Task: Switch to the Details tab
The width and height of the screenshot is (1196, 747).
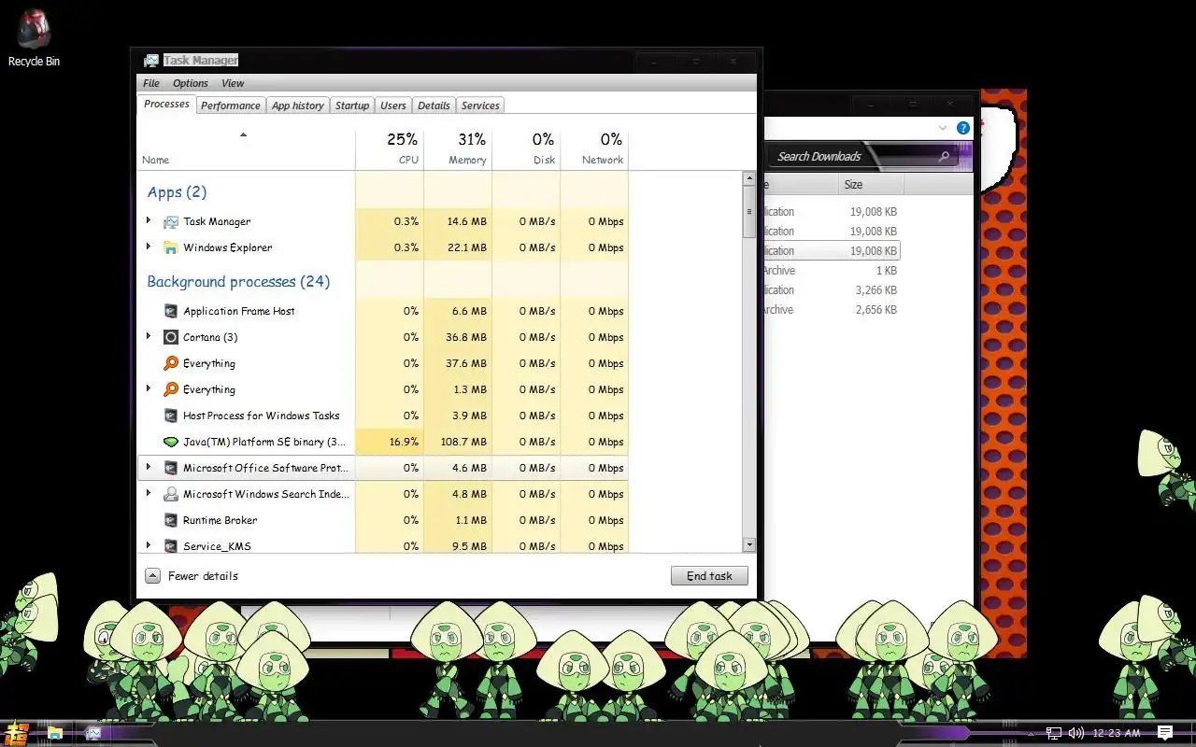Action: pos(434,106)
